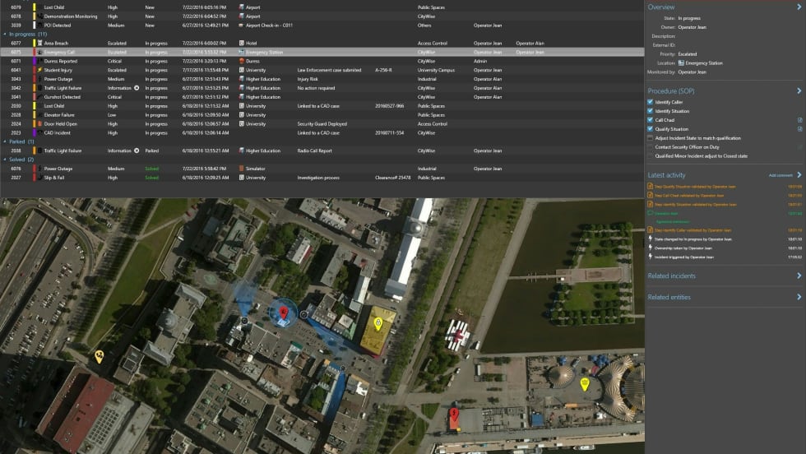Click the yellow pin over the domed tents

(585, 383)
